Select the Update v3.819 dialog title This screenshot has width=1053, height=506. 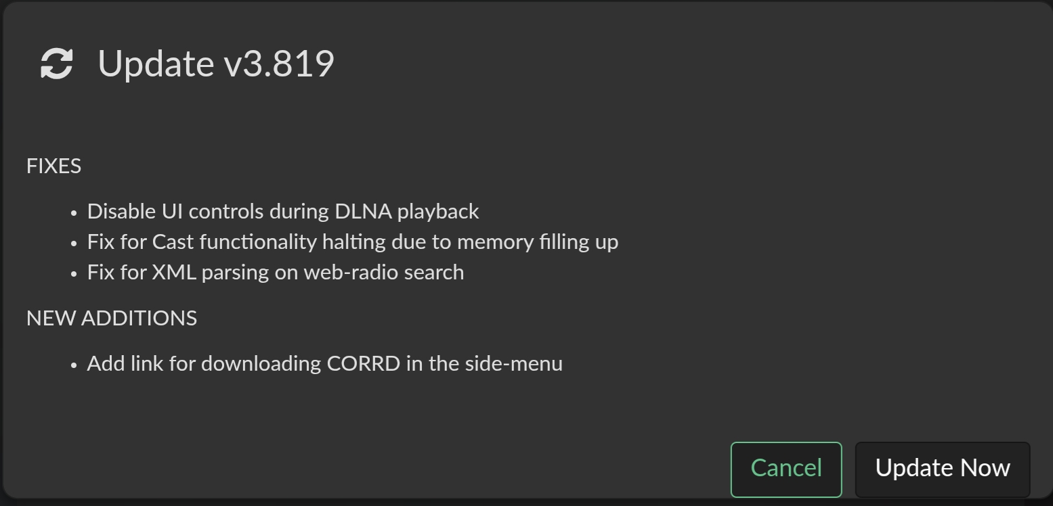(x=216, y=64)
